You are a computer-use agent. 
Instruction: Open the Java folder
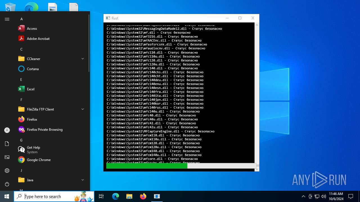[51, 180]
